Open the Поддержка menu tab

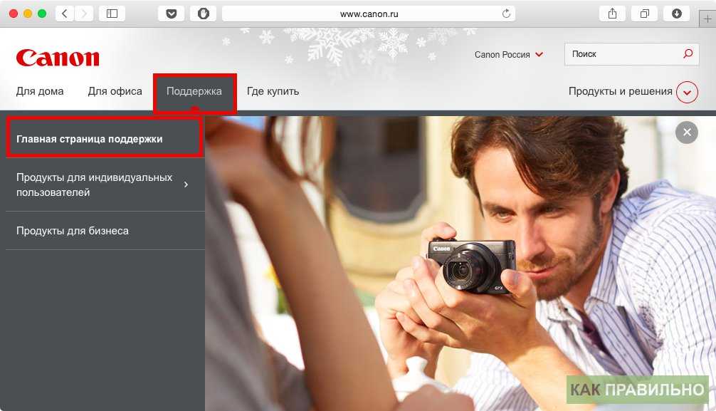click(x=194, y=91)
